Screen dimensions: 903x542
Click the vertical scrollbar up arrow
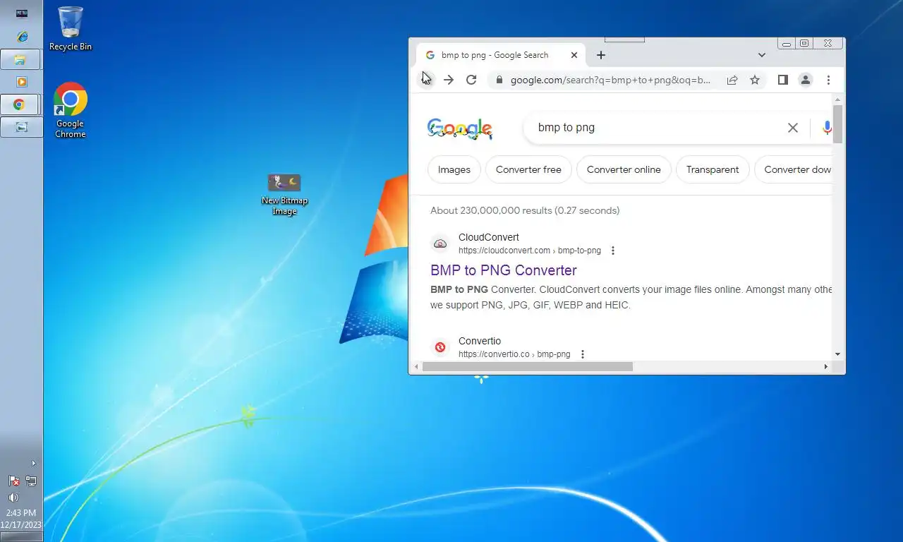click(837, 100)
